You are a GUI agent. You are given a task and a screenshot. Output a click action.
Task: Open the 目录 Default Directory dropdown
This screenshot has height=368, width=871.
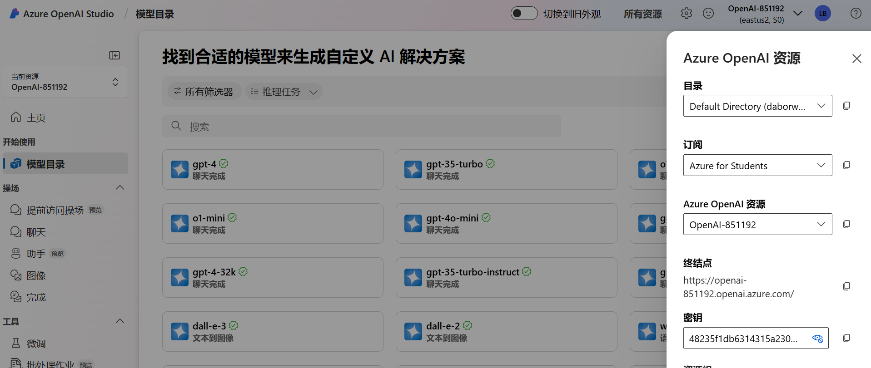coord(757,106)
